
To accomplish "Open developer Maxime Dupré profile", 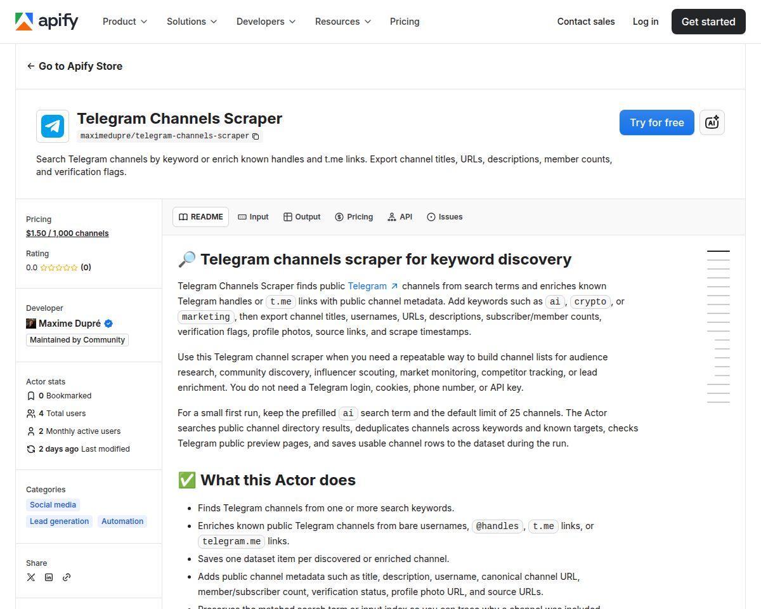I will (70, 324).
